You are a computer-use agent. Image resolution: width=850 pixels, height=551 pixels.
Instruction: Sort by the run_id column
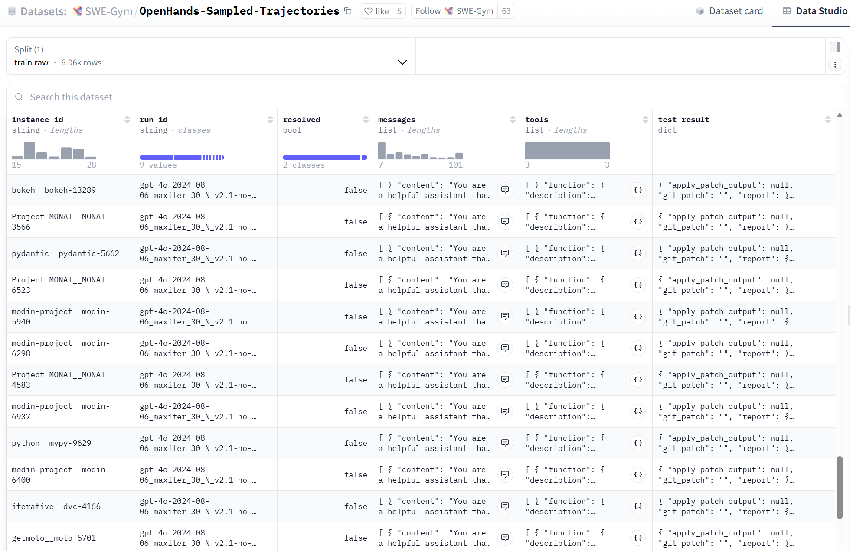point(270,120)
